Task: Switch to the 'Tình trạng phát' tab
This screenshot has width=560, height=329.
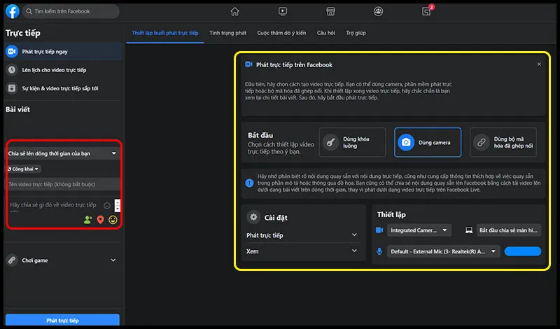Action: (227, 33)
